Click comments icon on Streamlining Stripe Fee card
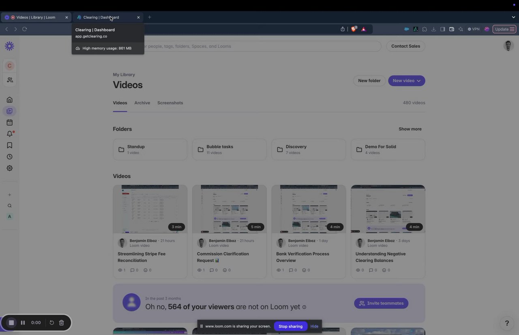 coord(132,270)
